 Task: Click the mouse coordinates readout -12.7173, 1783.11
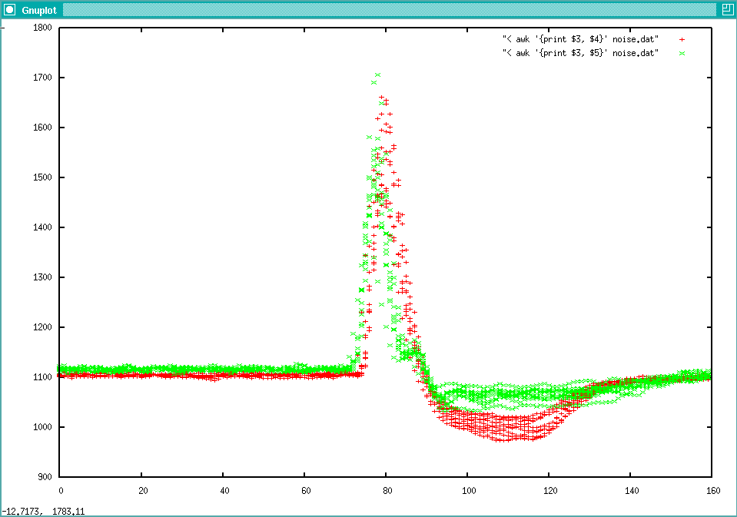pyautogui.click(x=43, y=511)
